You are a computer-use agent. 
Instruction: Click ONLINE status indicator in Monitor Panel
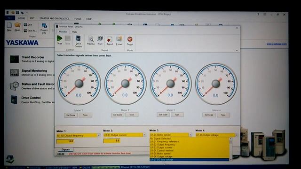tap(61, 154)
